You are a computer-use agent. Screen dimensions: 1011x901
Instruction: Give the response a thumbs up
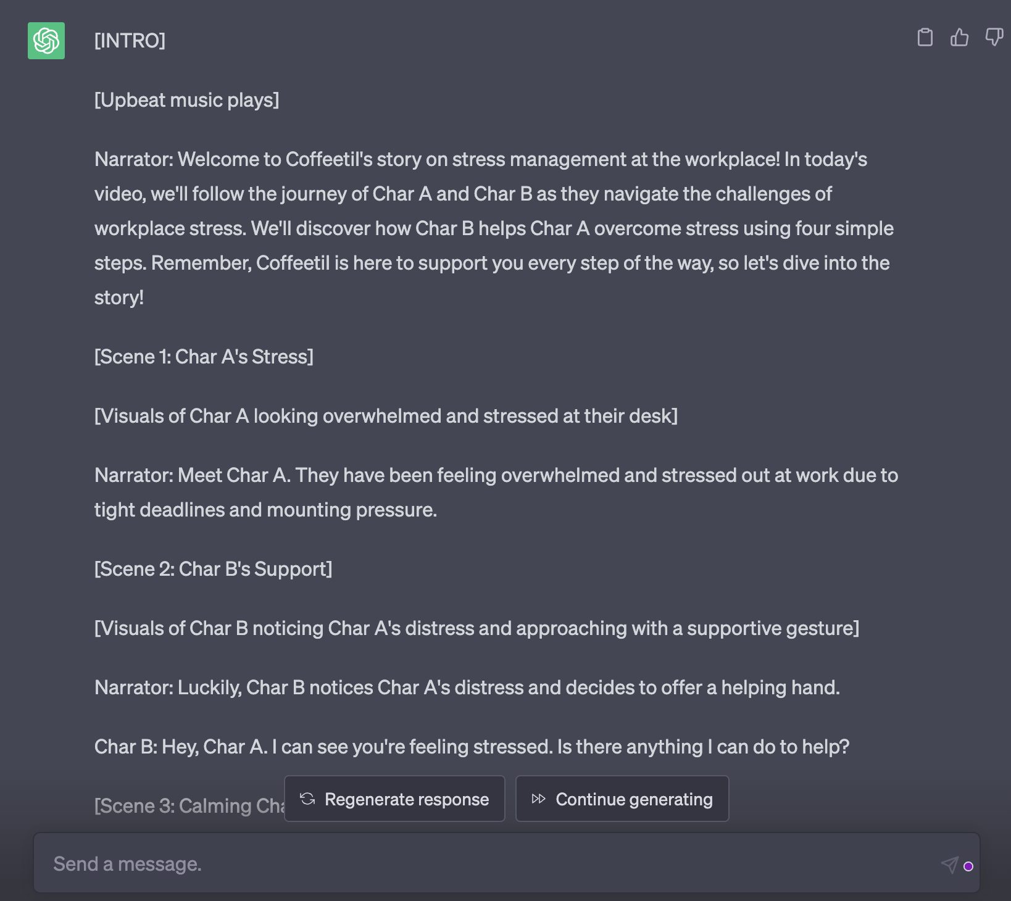[959, 38]
